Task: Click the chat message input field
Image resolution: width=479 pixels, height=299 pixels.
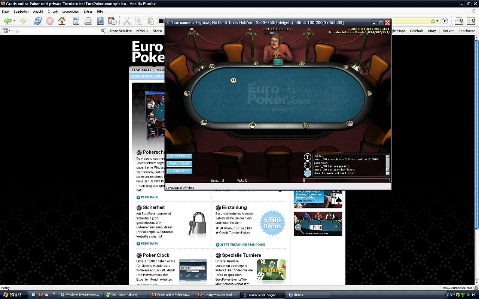Action: pyautogui.click(x=346, y=180)
